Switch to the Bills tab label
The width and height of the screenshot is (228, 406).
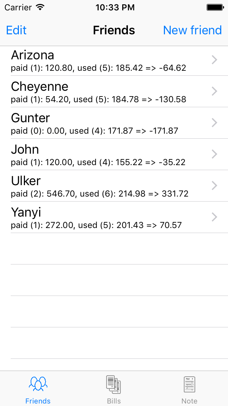[x=114, y=401]
